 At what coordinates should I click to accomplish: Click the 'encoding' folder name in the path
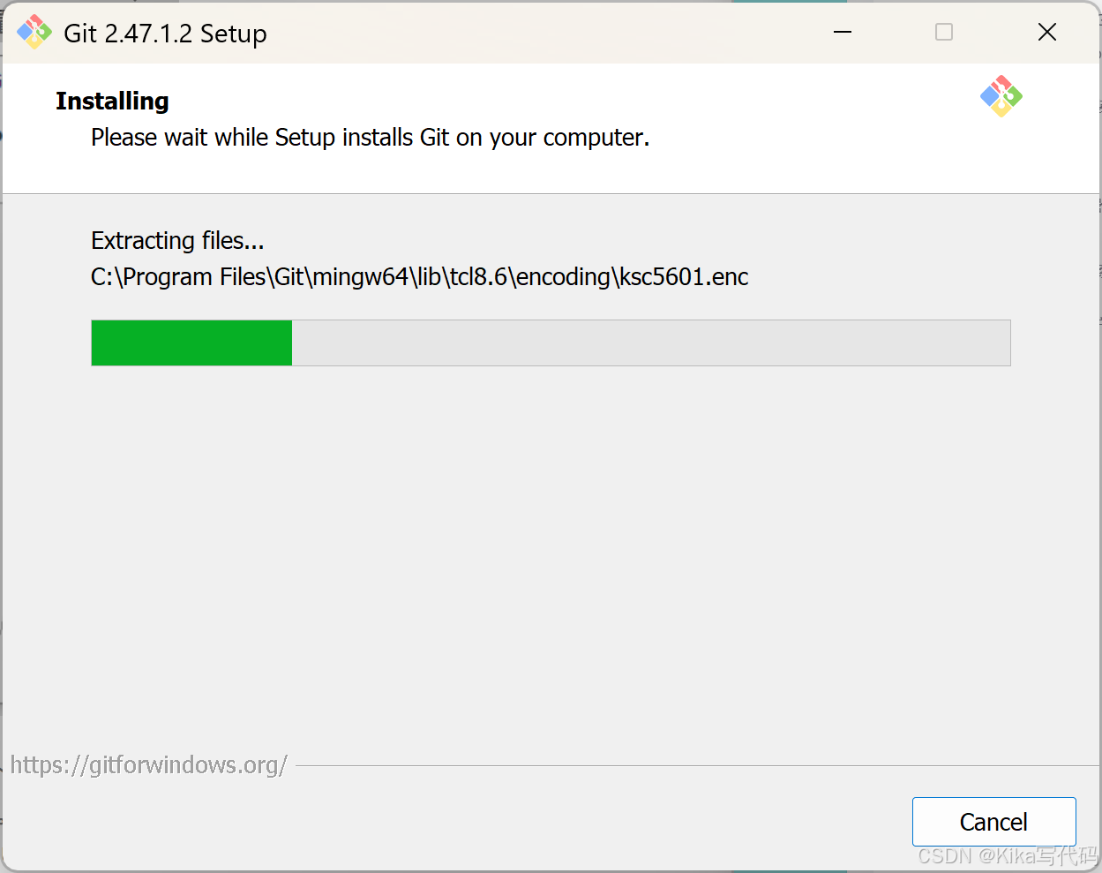(564, 277)
